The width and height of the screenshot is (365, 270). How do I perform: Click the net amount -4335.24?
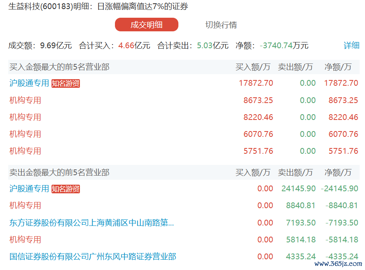coord(342,256)
